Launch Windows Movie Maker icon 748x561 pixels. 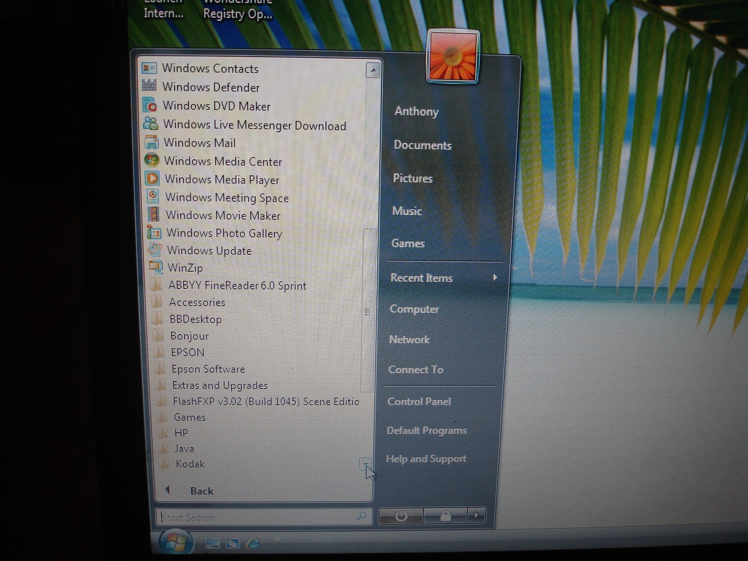(153, 214)
